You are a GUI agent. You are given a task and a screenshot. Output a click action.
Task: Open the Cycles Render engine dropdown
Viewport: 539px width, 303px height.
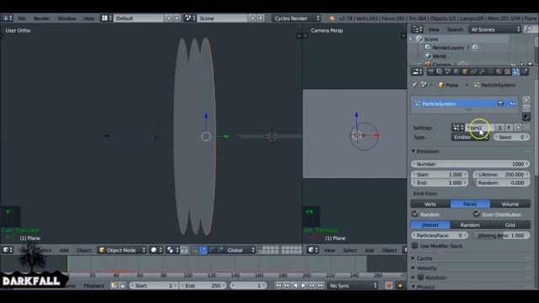tap(297, 19)
